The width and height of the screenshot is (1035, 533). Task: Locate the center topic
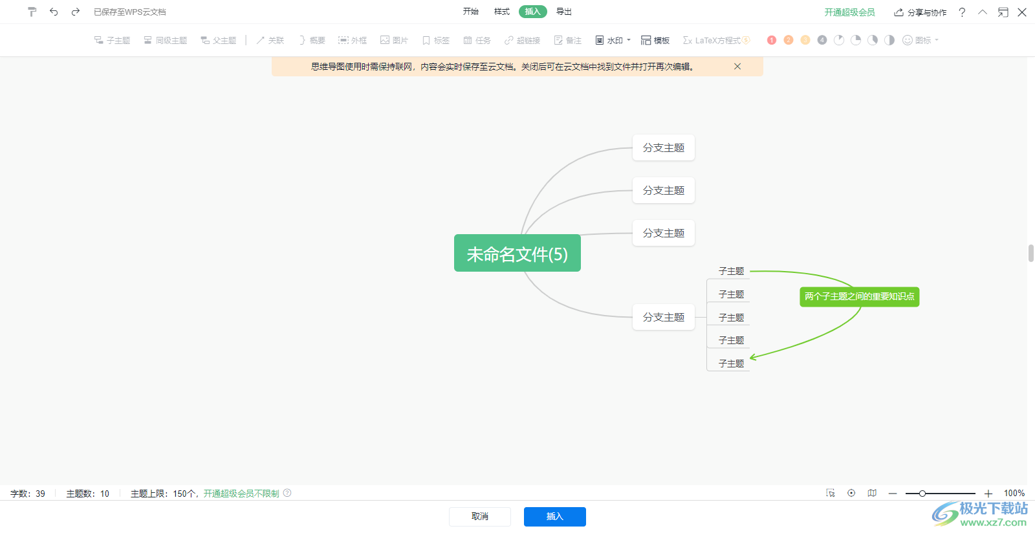(x=851, y=493)
